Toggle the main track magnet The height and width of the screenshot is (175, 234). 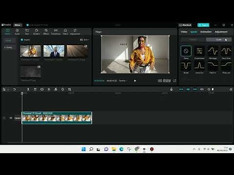point(181,89)
